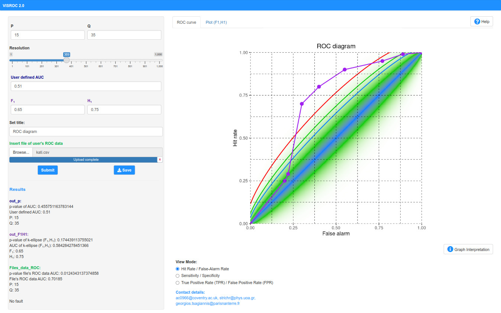Open the ac0966@coventry.ac.uk email link
Screen dimensions: 501x313
(x=197, y=298)
